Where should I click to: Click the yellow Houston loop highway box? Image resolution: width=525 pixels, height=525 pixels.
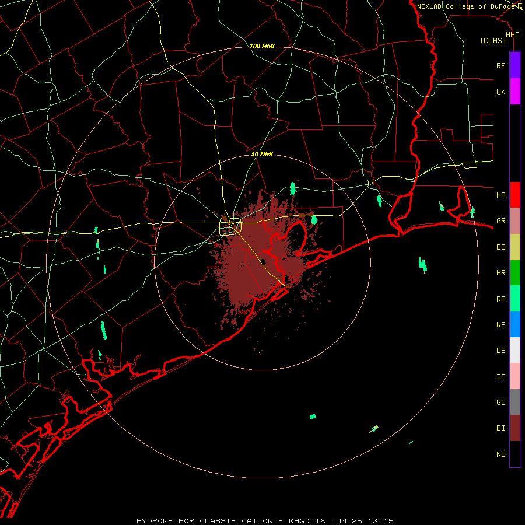[230, 227]
